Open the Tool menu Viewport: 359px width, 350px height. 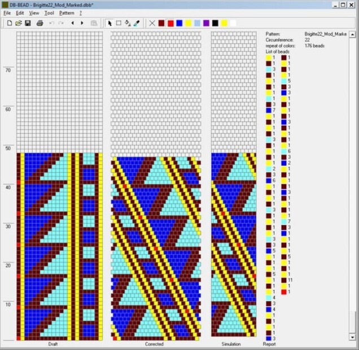pos(49,12)
